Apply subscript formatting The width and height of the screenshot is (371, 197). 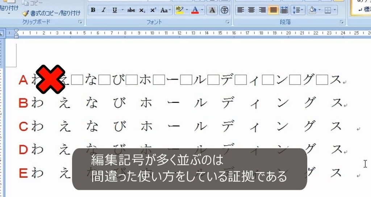[142, 10]
